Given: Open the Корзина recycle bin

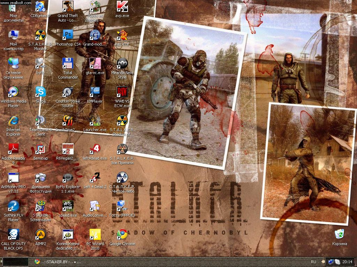Looking at the screenshot, I should tap(340, 235).
